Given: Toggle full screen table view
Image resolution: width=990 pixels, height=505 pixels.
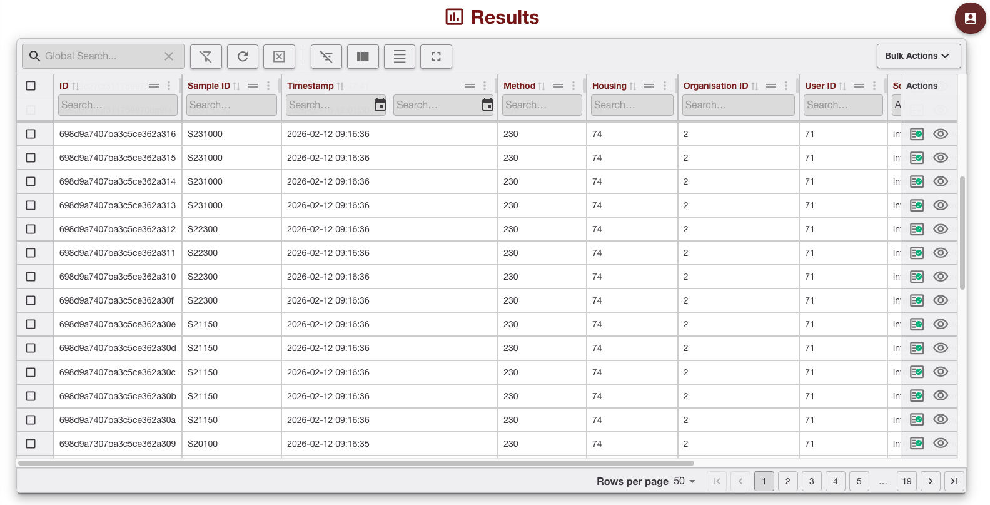Looking at the screenshot, I should point(436,56).
